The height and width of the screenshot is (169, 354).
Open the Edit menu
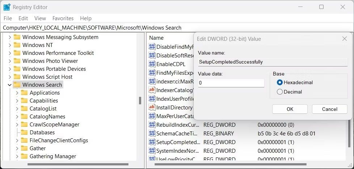click(x=23, y=18)
